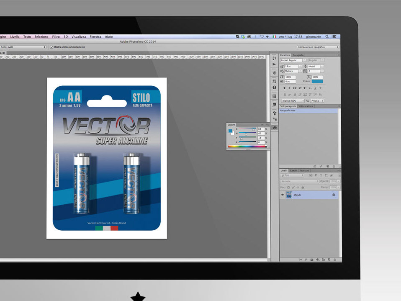The width and height of the screenshot is (401, 301).
Task: Open kerning dropdown Metrica
Action: [293, 71]
